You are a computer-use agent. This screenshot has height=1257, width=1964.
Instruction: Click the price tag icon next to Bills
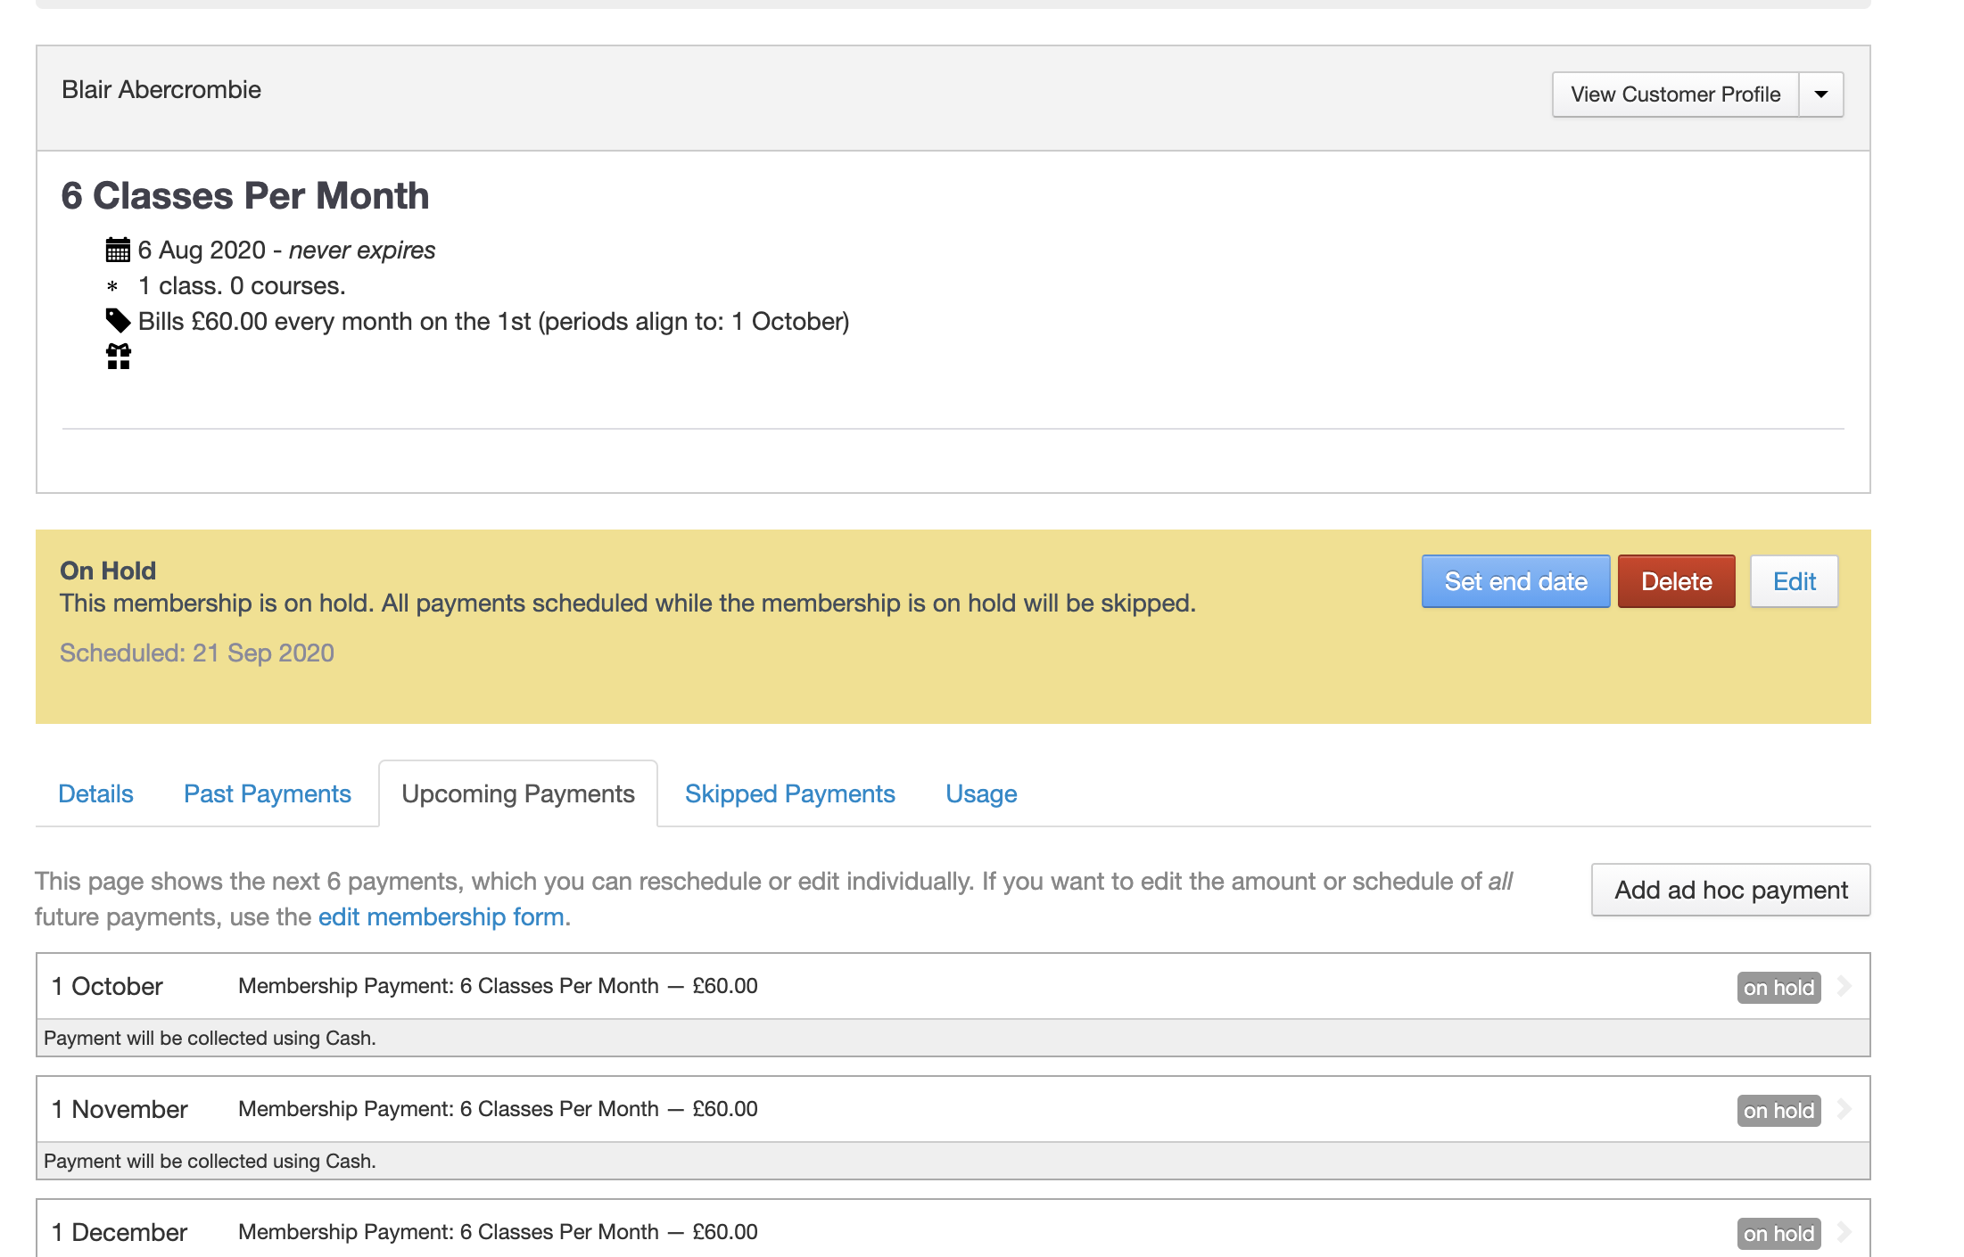pos(118,320)
